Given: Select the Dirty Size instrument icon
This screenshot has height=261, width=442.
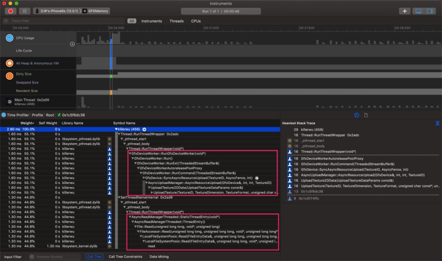Looking at the screenshot, I should [9, 76].
